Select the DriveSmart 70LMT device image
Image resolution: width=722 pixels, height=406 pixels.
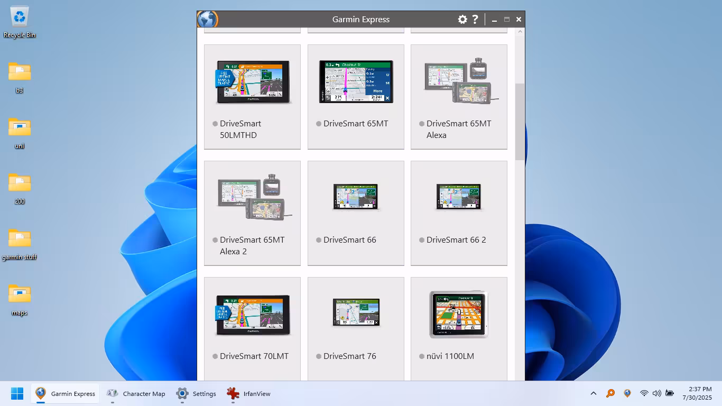[x=253, y=315]
